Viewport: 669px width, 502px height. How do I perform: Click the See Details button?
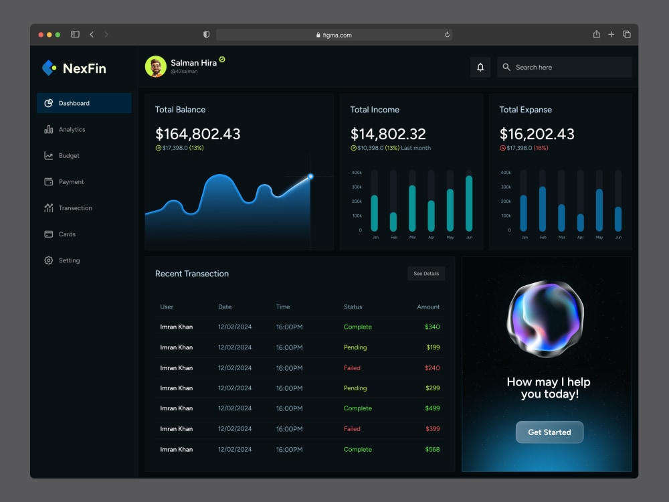(x=426, y=274)
